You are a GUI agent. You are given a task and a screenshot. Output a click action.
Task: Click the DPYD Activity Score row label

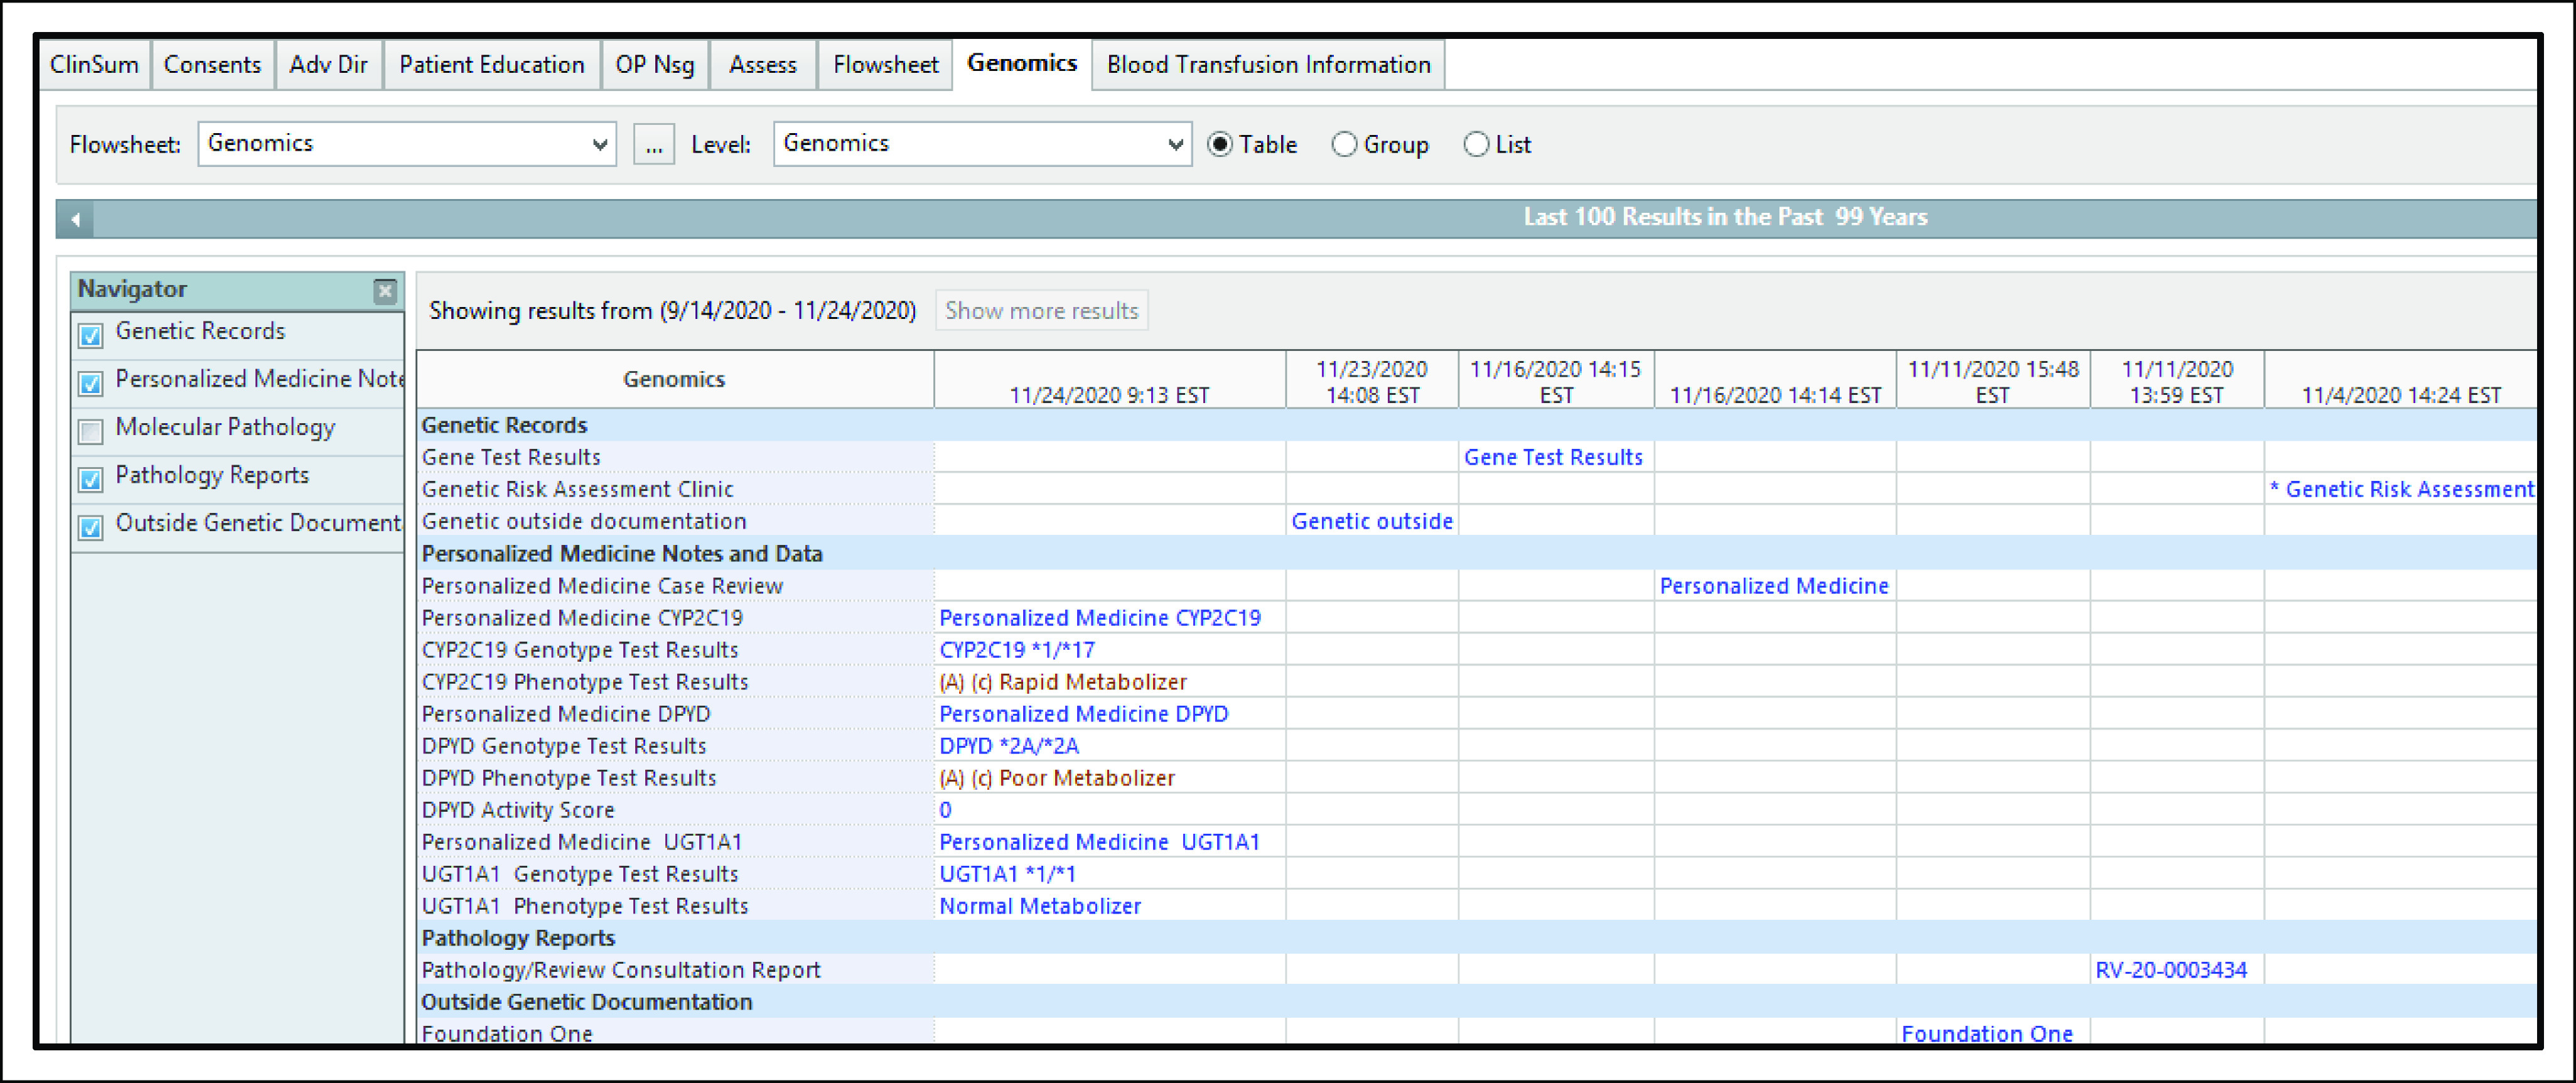[x=518, y=809]
